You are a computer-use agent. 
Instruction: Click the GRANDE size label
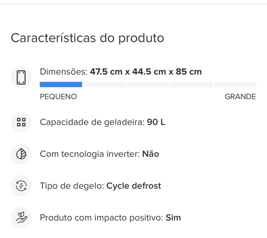(x=240, y=97)
